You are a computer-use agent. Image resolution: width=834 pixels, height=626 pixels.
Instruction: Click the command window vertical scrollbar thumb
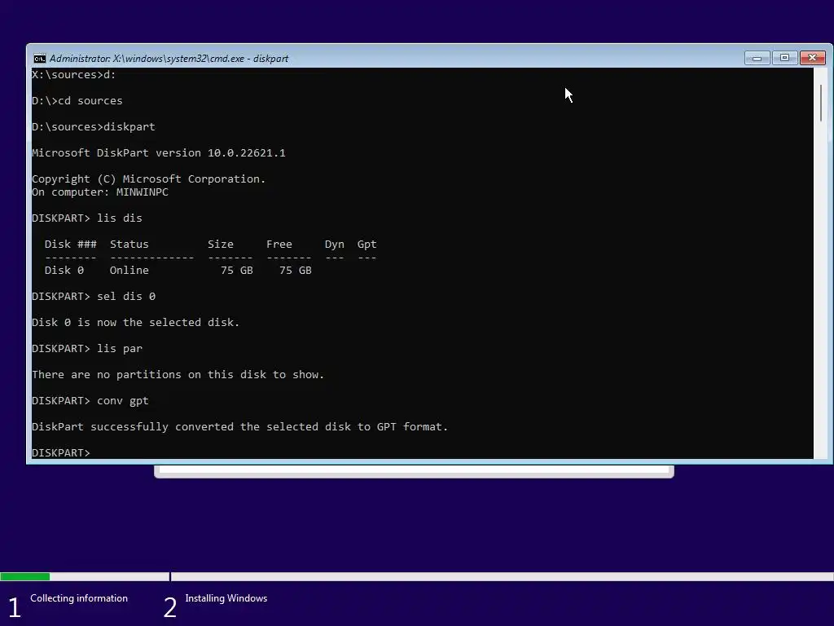(821, 103)
